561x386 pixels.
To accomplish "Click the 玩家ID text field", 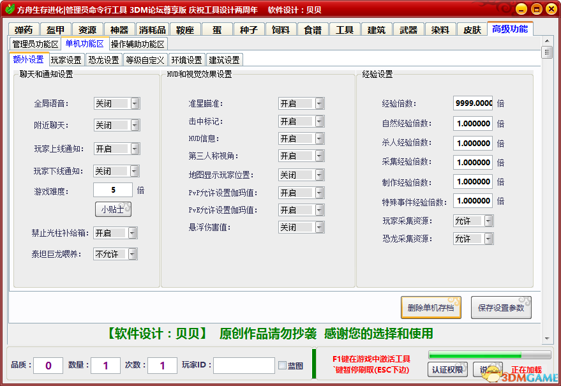I will coord(244,366).
